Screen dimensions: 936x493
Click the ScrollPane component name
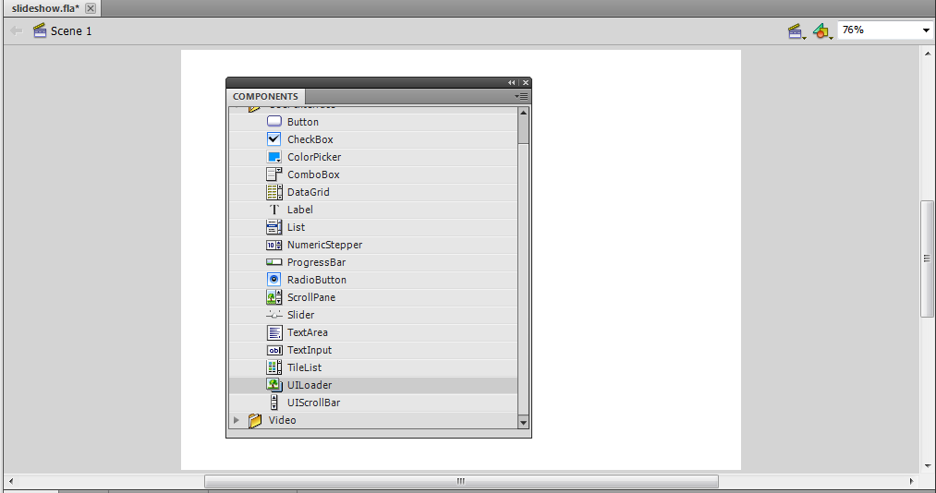[311, 297]
